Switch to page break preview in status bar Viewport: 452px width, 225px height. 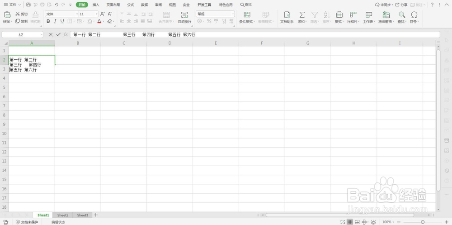point(358,222)
